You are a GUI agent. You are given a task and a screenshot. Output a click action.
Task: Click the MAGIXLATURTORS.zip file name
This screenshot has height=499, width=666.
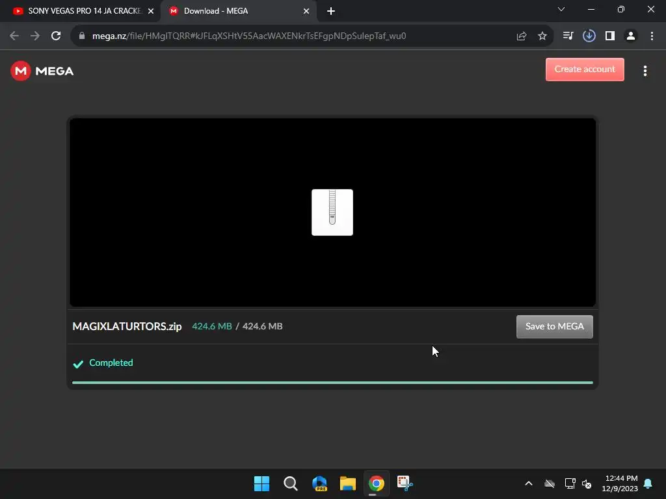coord(127,326)
